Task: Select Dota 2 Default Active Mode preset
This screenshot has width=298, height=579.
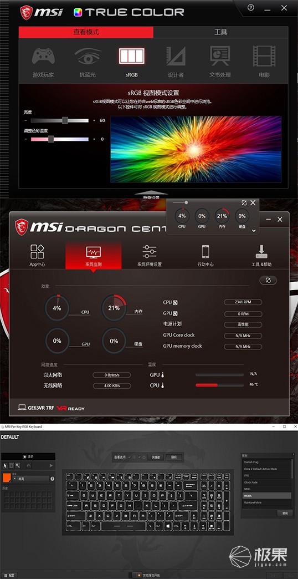Action: tap(266, 469)
